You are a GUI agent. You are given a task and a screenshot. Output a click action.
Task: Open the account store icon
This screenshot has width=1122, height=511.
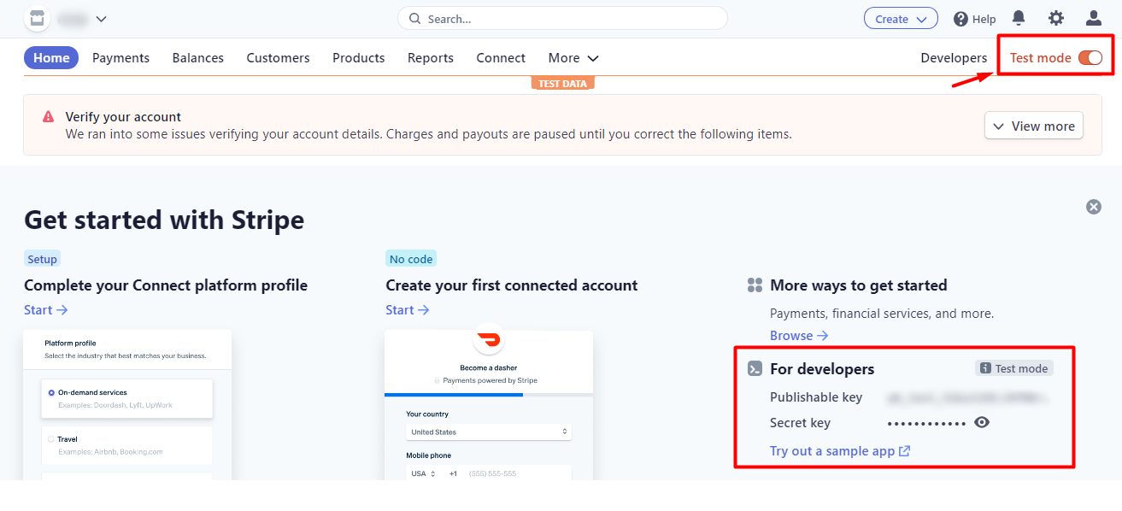[37, 18]
